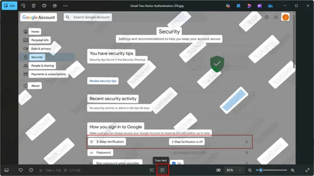Image resolution: width=314 pixels, height=176 pixels.
Task: Click the OneDrive crossed-out cloud icon
Action: click(x=270, y=6)
